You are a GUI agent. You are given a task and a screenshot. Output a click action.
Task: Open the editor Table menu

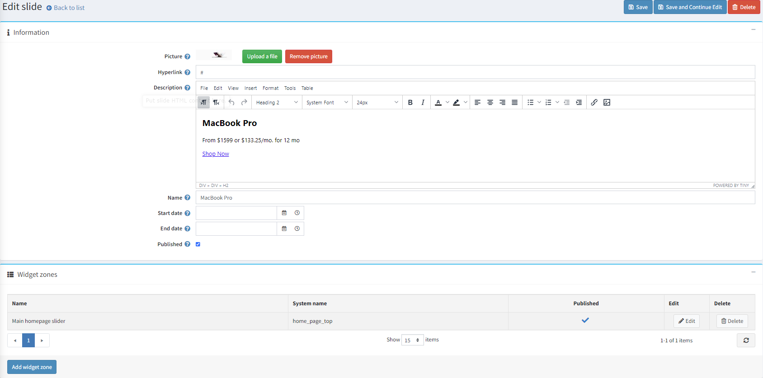pos(307,88)
